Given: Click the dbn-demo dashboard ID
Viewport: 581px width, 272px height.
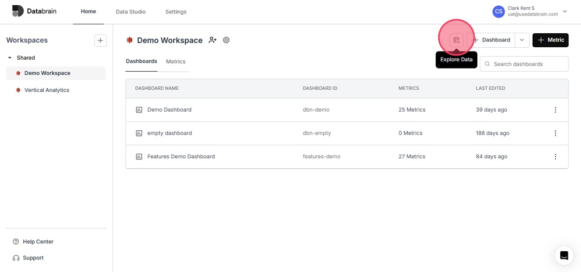Looking at the screenshot, I should (316, 110).
